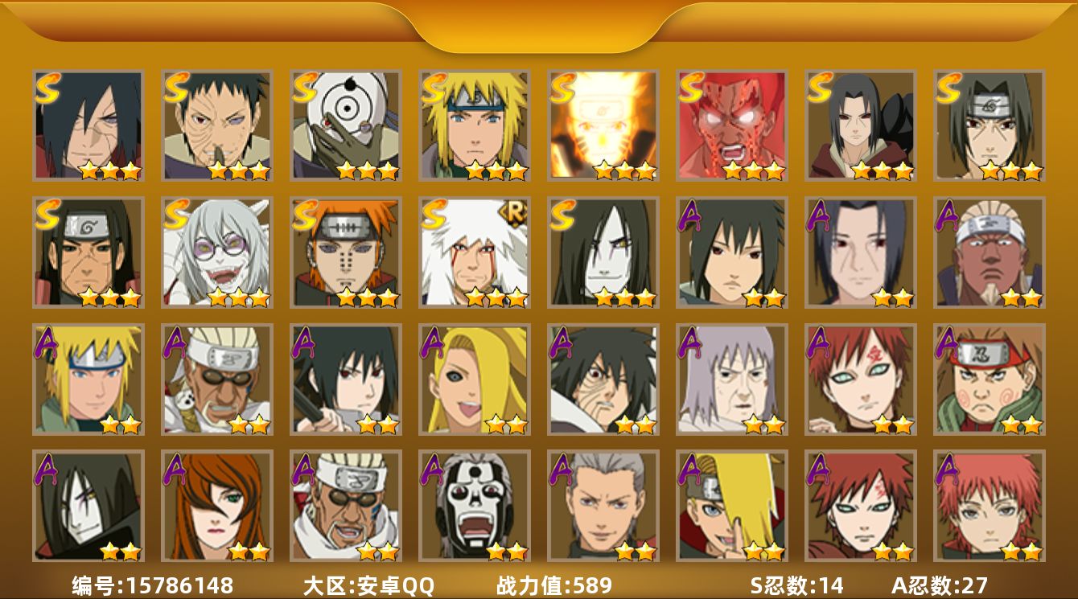Select dark-skinned Raikage A-rank card

click(x=990, y=252)
